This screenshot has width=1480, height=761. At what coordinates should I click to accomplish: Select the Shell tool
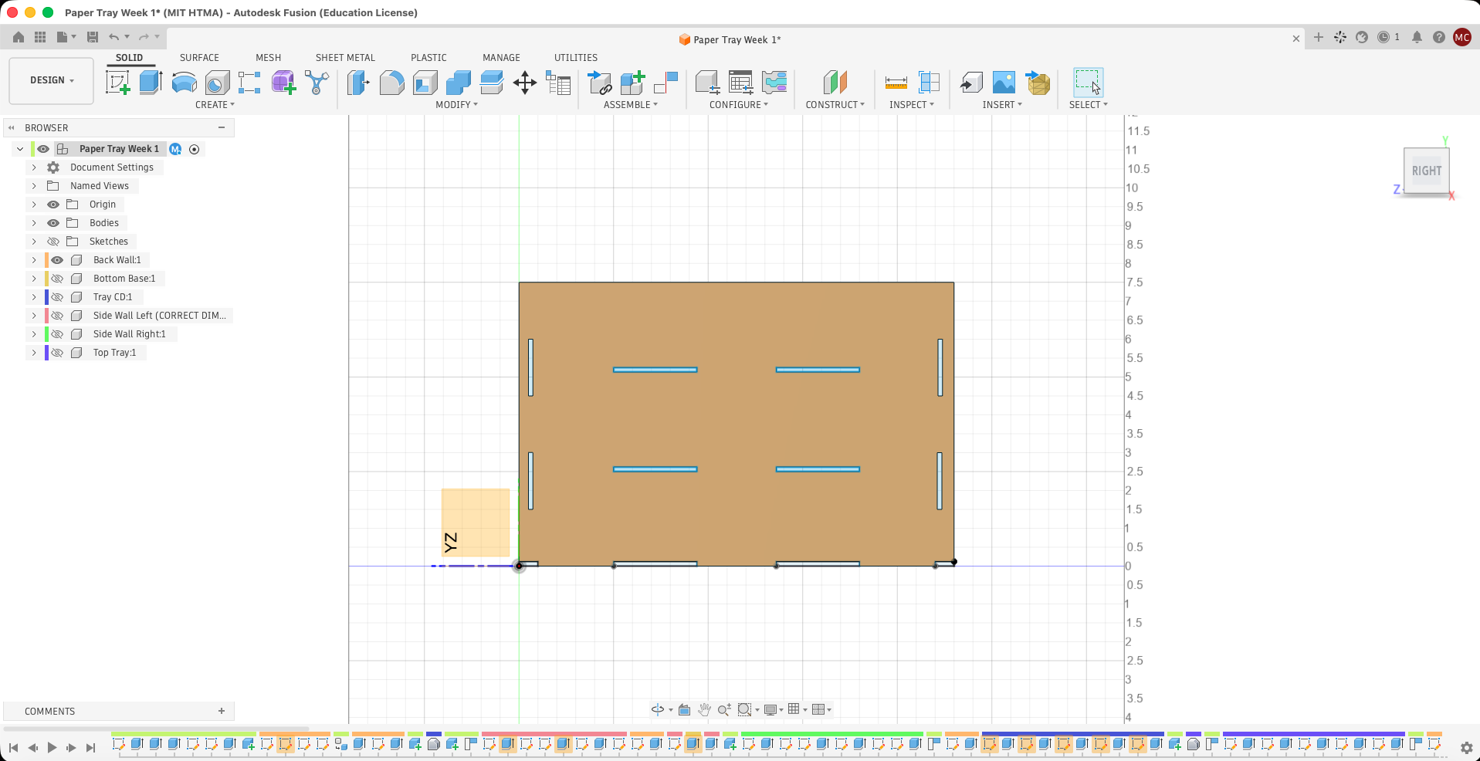click(425, 83)
